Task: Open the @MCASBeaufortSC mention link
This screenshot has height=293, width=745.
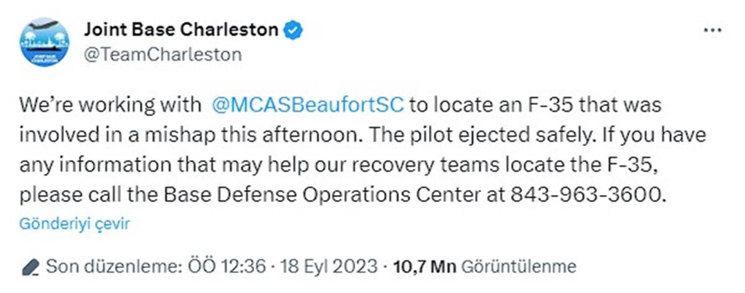Action: pos(307,106)
